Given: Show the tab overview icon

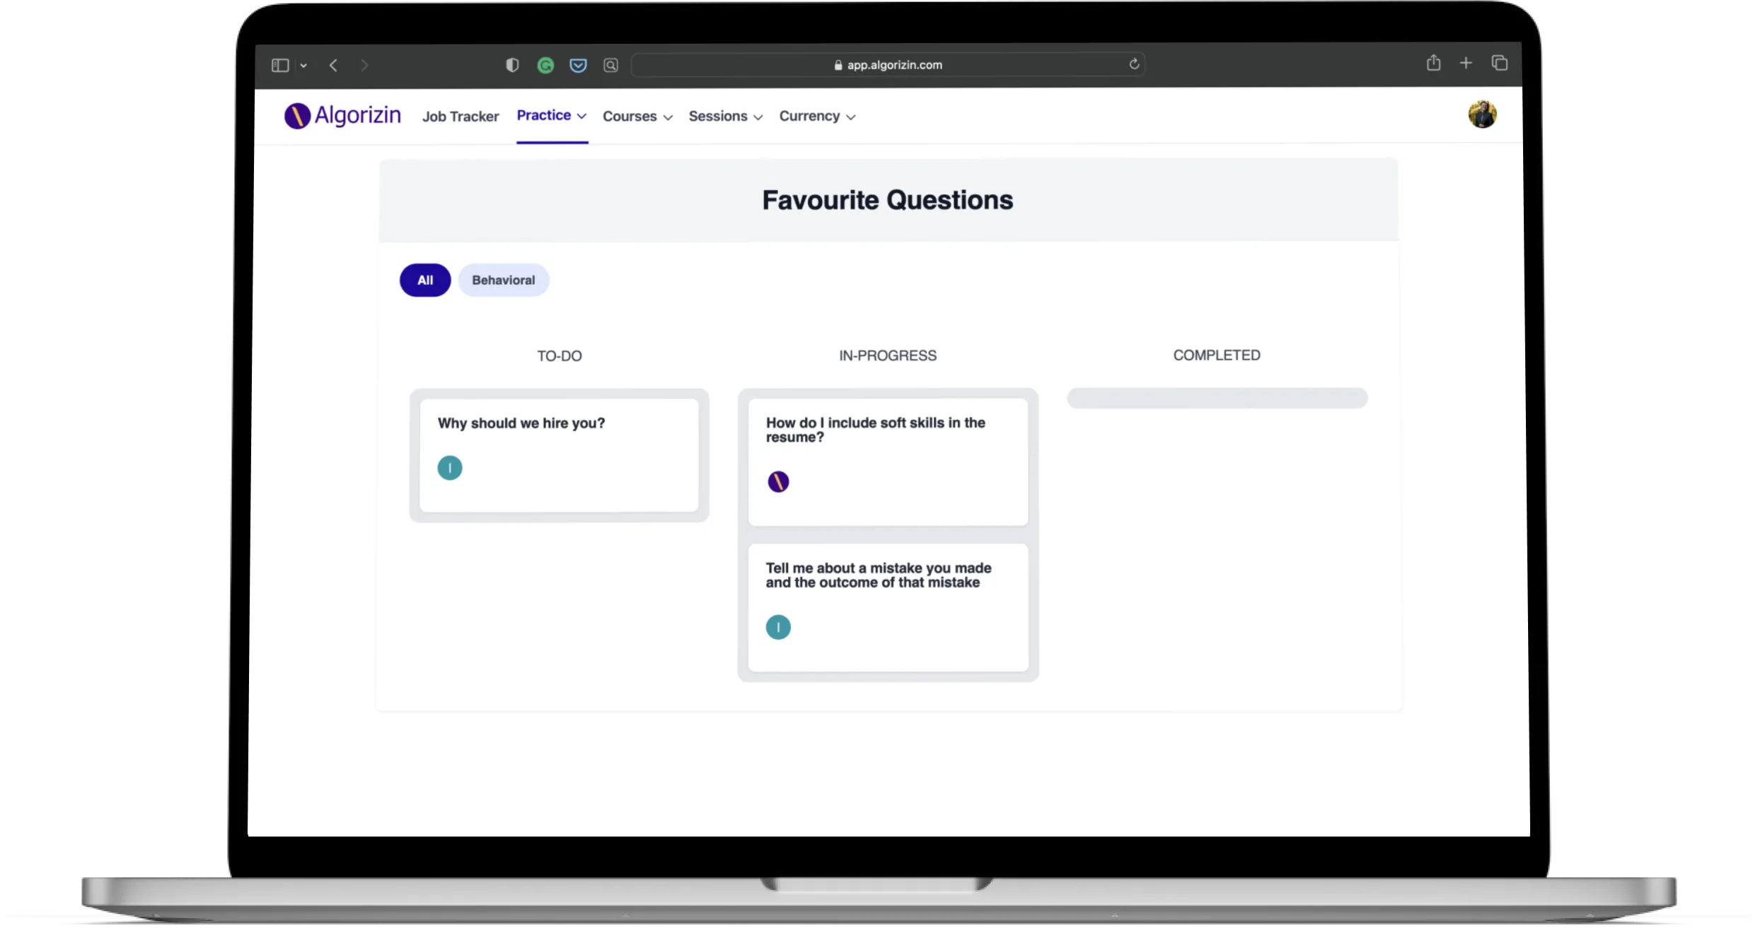Looking at the screenshot, I should tap(1499, 63).
